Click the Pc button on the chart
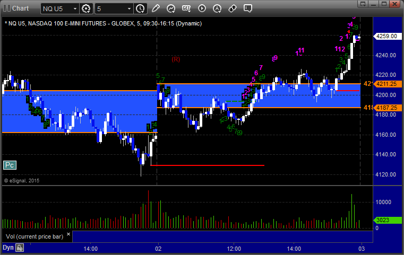Image resolution: width=404 pixels, height=255 pixels. [x=10, y=165]
